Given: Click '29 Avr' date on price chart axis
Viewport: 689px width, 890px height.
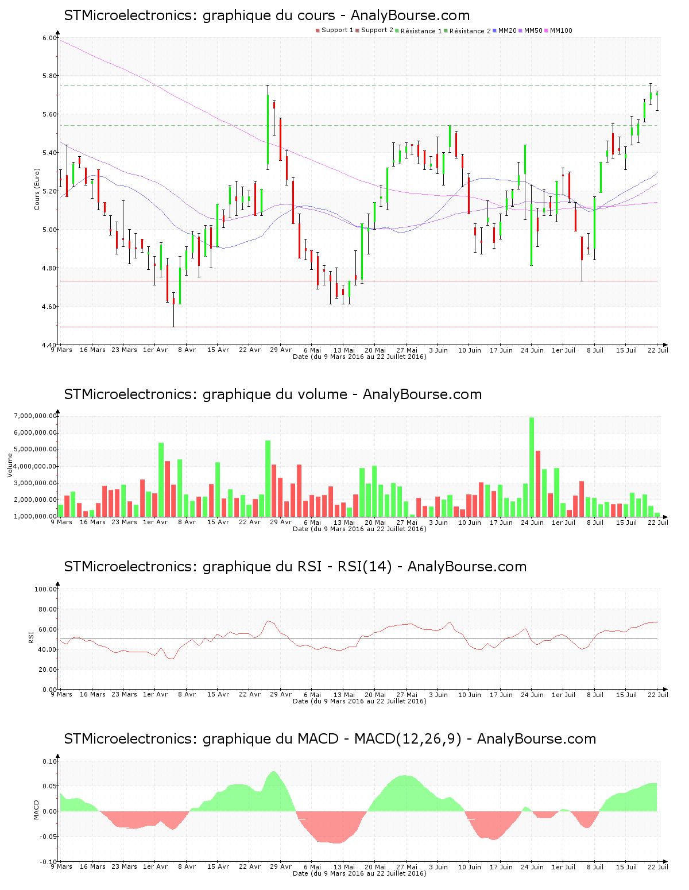Looking at the screenshot, I should point(281,350).
